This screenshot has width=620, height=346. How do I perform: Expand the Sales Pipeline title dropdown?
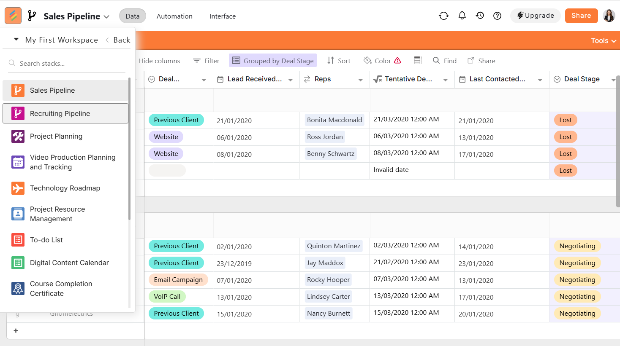106,16
